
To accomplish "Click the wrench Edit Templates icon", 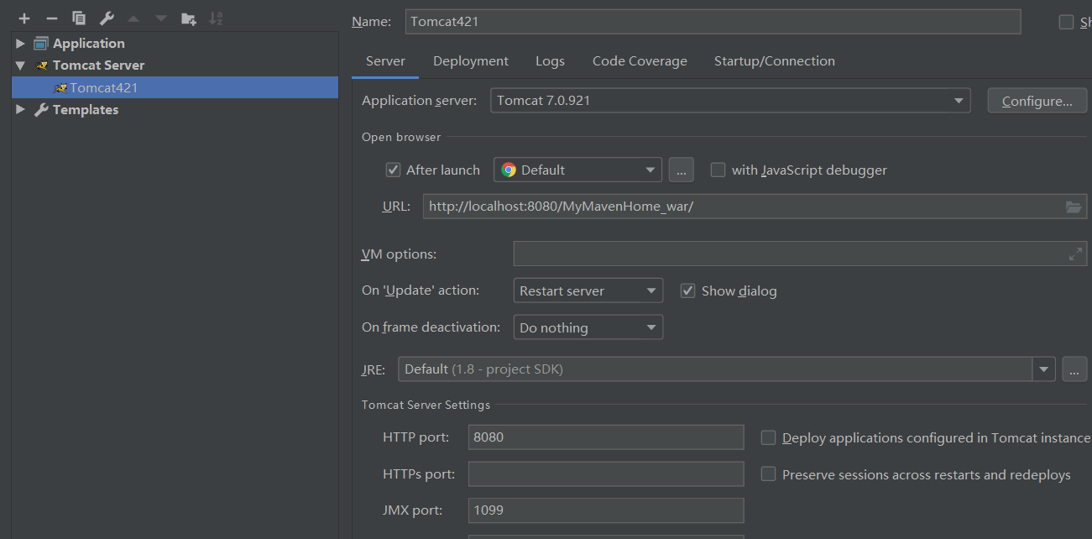I will click(x=106, y=18).
